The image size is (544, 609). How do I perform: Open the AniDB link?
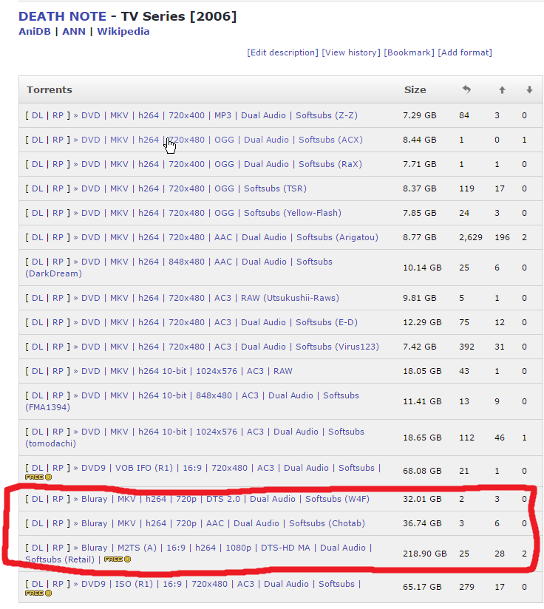coord(35,32)
